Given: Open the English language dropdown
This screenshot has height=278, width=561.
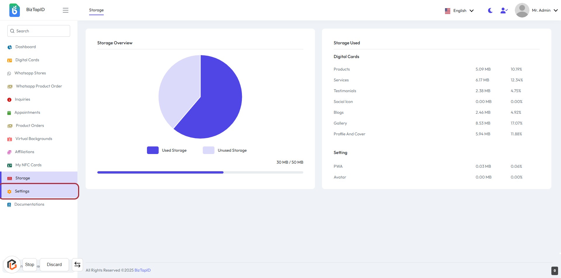Looking at the screenshot, I should click(x=459, y=11).
